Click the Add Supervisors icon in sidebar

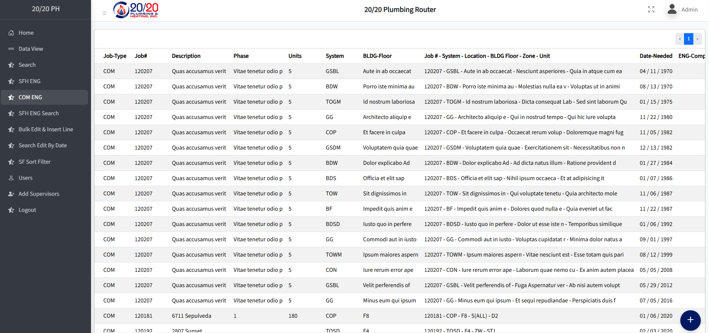(11, 194)
